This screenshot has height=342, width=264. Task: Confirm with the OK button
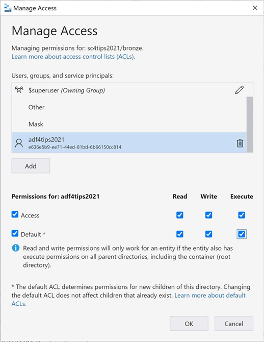pos(189,324)
